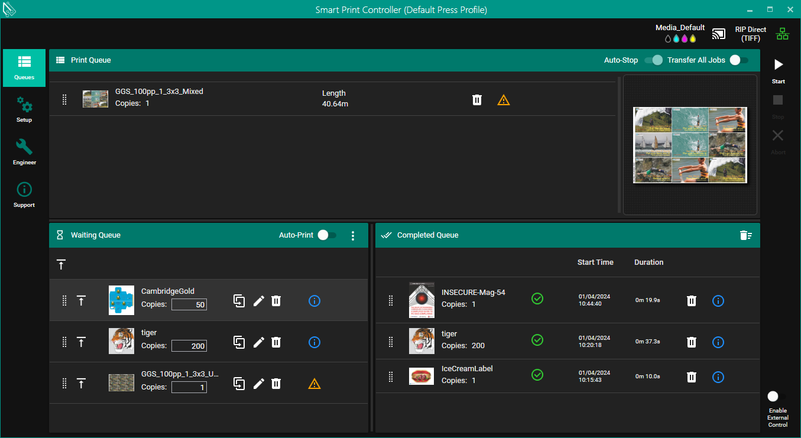Duplicate the CambridgeGold job

pos(239,301)
